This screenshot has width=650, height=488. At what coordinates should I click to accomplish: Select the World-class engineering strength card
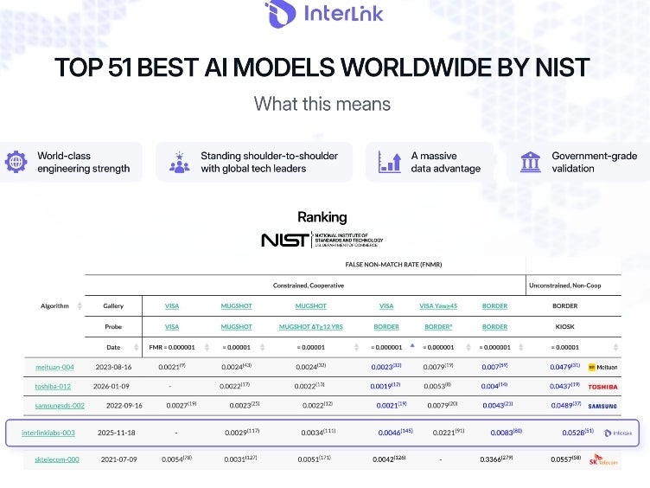[x=71, y=163]
